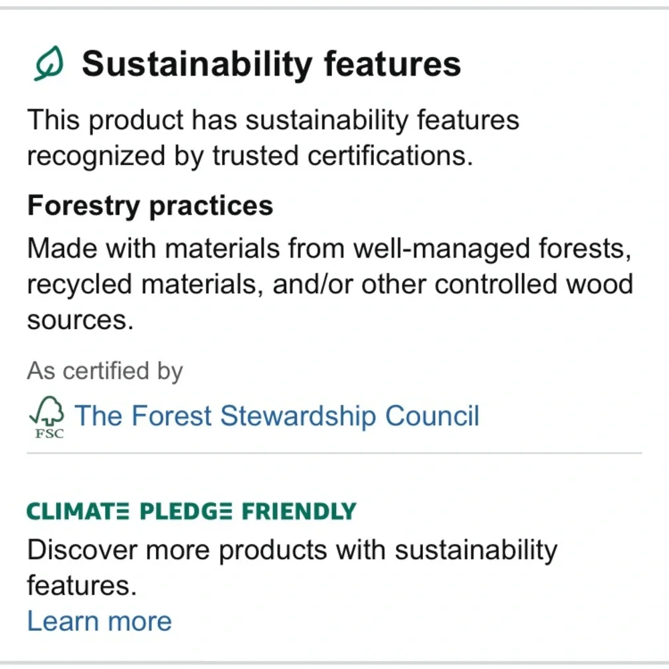Click the gray border below Learn more

point(334,664)
